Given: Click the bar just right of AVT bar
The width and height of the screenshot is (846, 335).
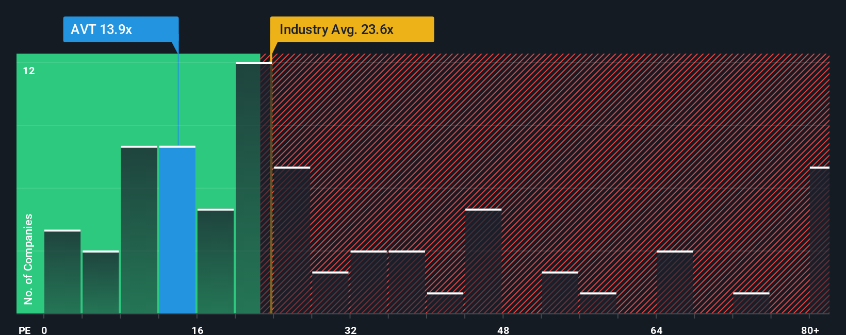Looking at the screenshot, I should pos(216,261).
